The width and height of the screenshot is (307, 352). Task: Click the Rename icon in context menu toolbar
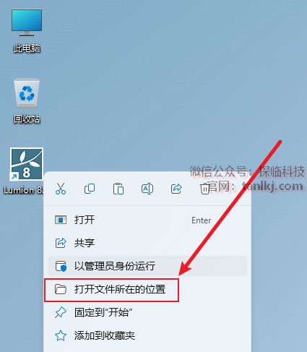point(147,189)
